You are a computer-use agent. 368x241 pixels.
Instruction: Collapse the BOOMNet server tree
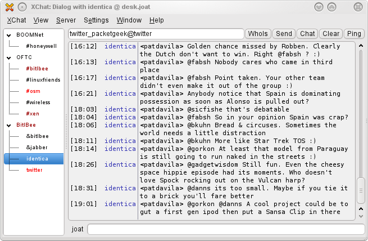click(x=9, y=35)
